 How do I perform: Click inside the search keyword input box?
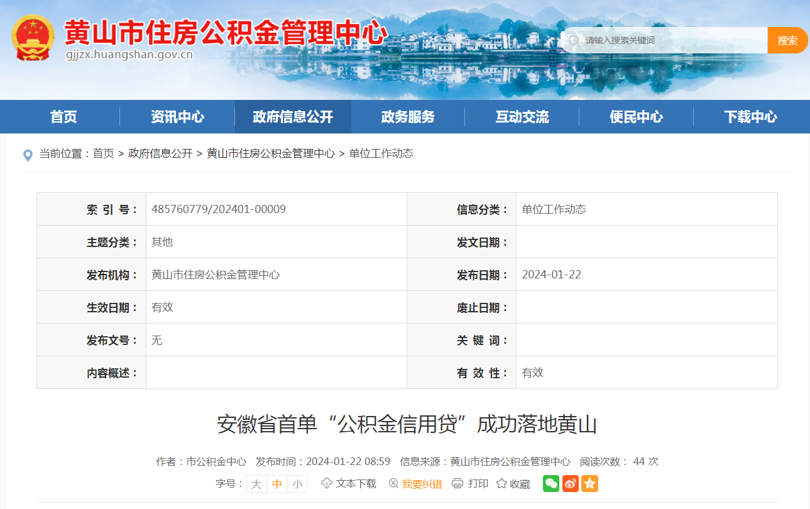660,40
